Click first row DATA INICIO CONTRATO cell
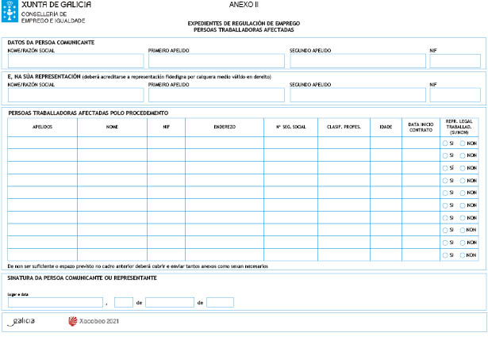Image resolution: width=488 pixels, height=348 pixels. [421, 143]
